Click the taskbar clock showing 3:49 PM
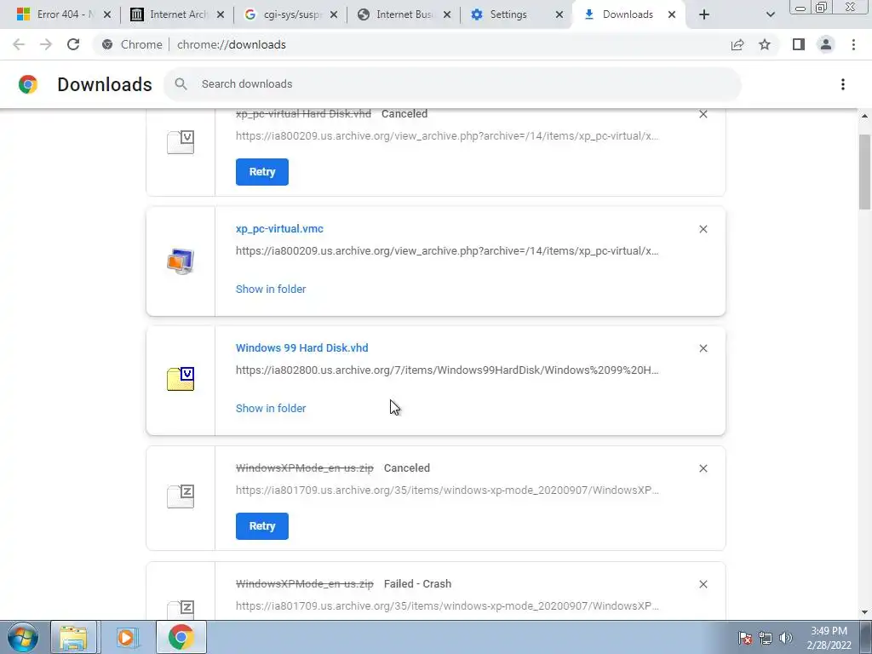Image resolution: width=872 pixels, height=654 pixels. pos(829,638)
